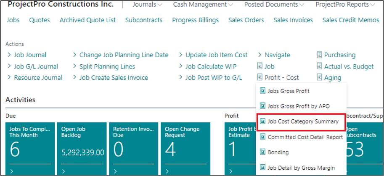
Task: Choose Job Detail by Gross Margin
Action: 301,168
